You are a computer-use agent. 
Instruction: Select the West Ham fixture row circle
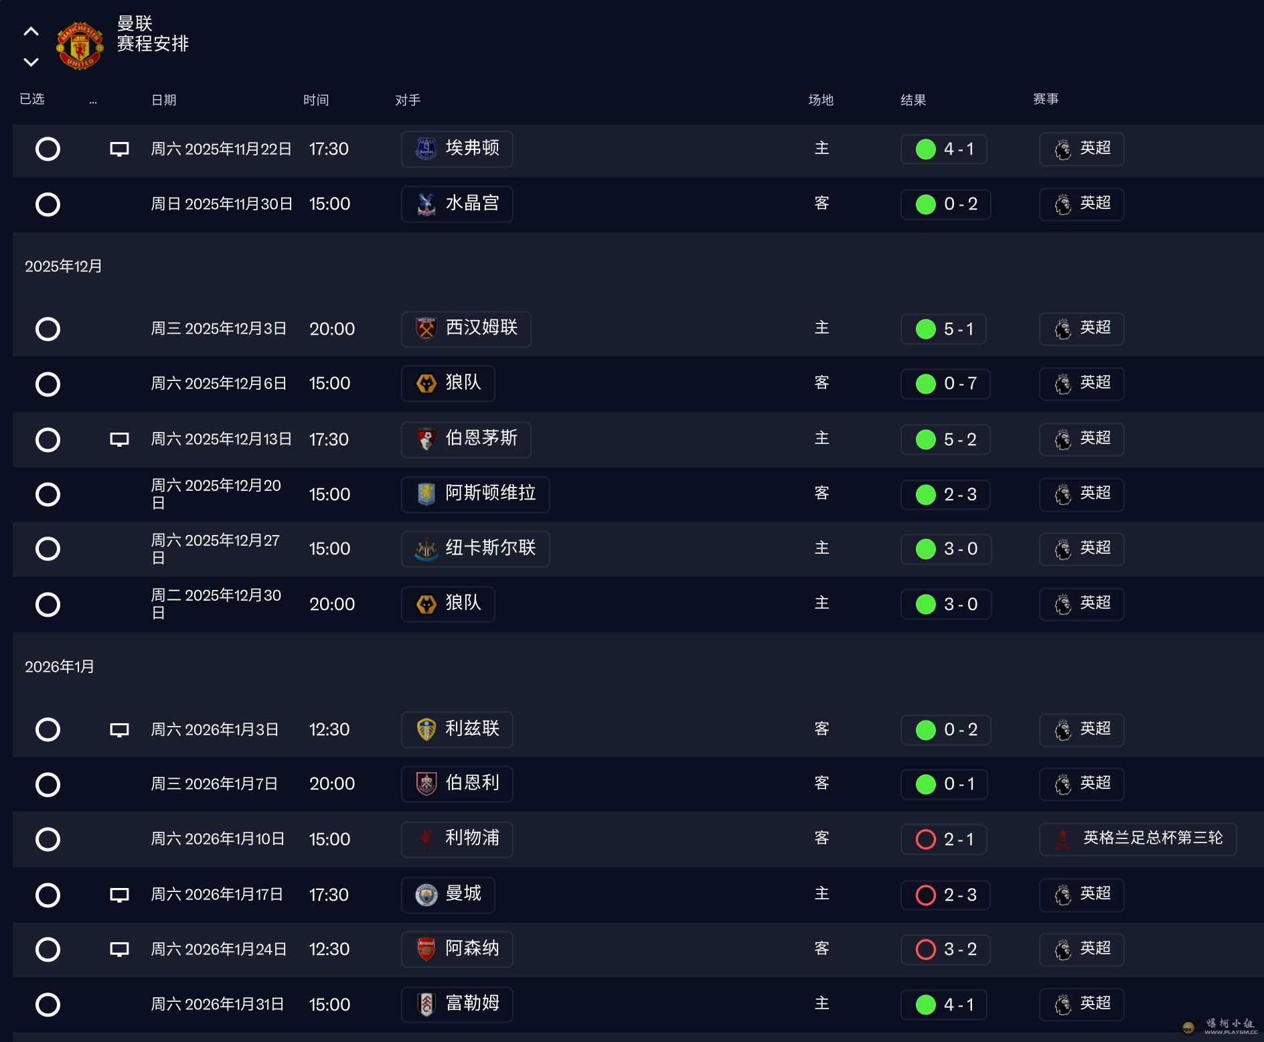point(48,329)
